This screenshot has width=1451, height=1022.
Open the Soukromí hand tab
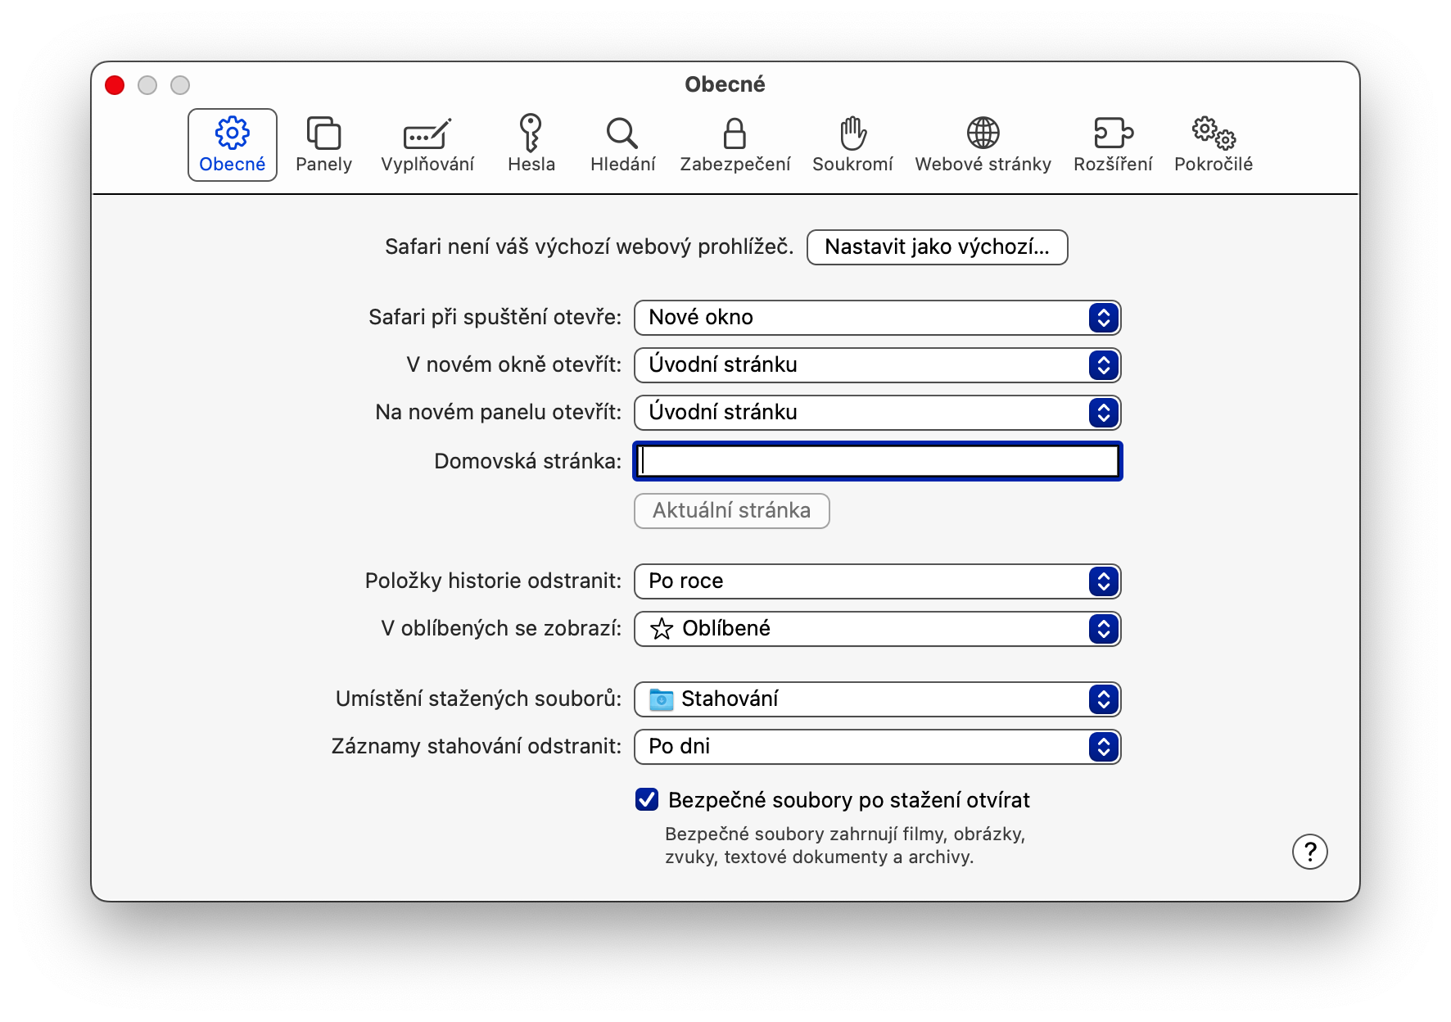[x=852, y=145]
